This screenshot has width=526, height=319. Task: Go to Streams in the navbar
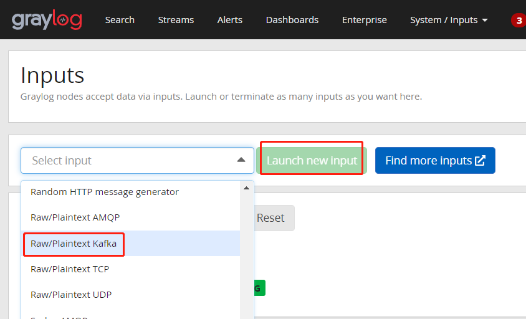pyautogui.click(x=176, y=20)
